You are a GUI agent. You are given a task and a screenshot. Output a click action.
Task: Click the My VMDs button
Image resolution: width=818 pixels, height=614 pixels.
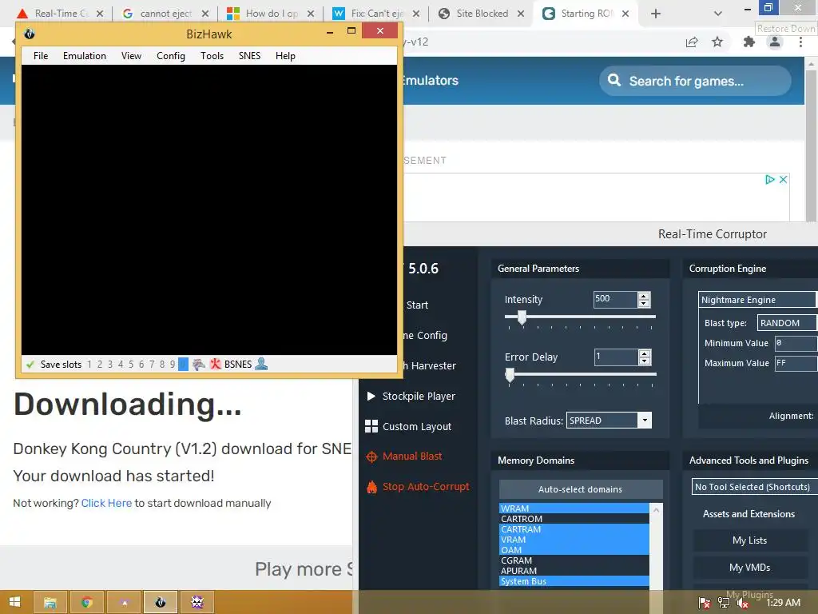pos(749,568)
